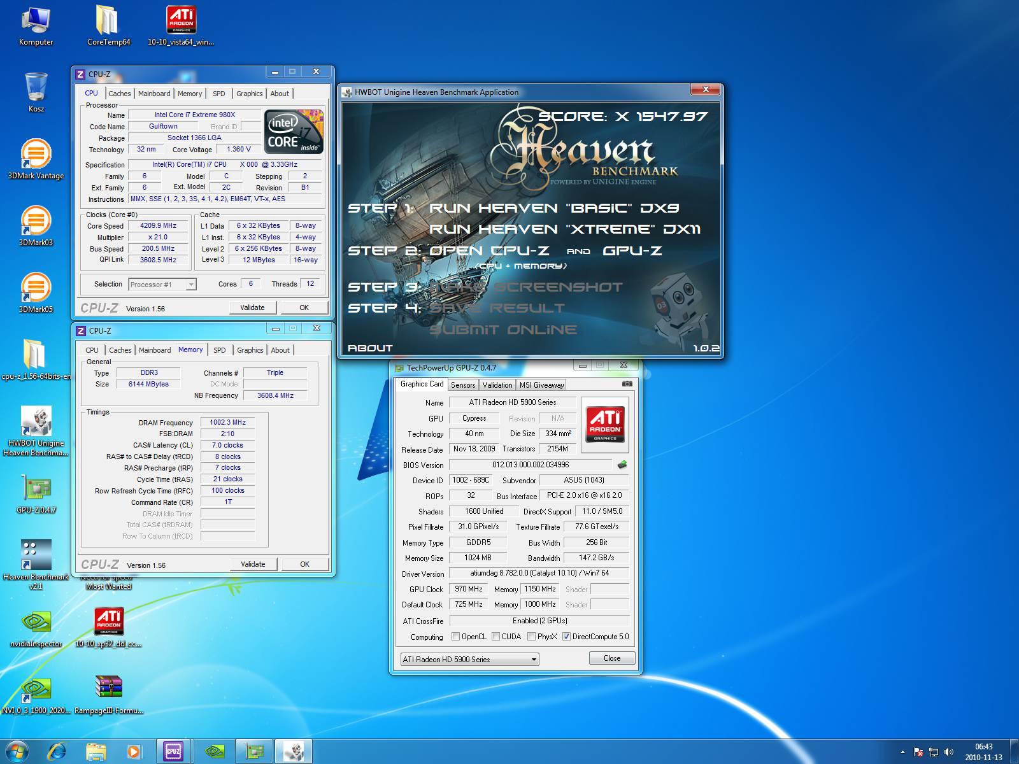Image resolution: width=1019 pixels, height=764 pixels.
Task: Launch the Heaven Benchmark v2.1 shortcut
Action: [x=36, y=565]
